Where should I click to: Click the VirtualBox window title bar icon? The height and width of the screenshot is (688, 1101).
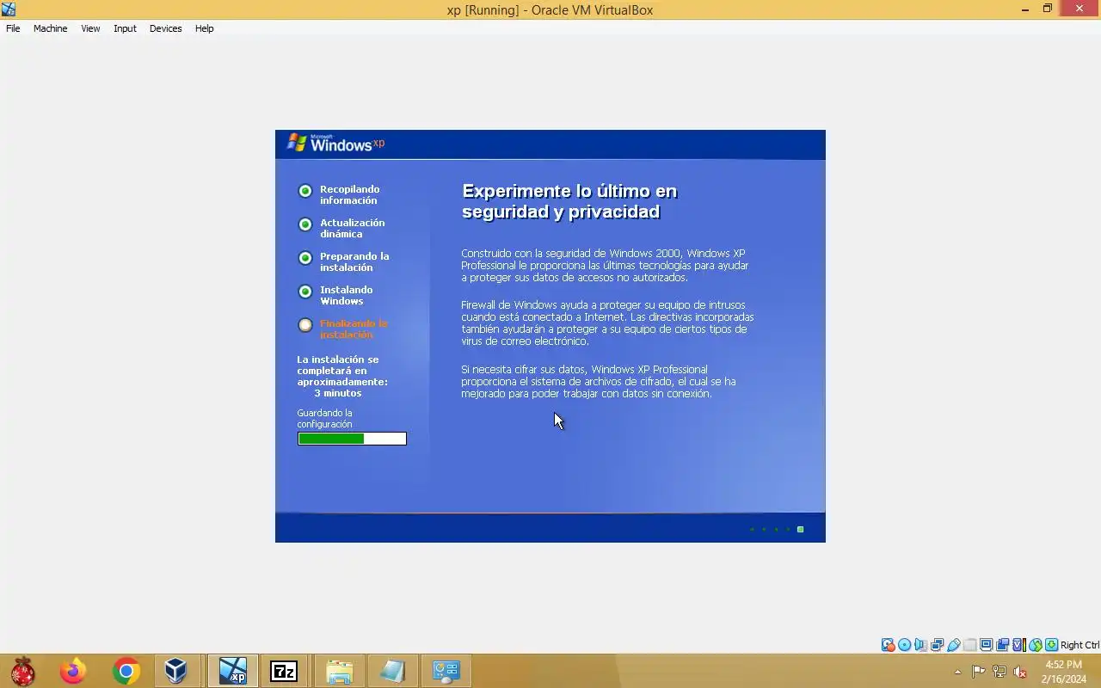pyautogui.click(x=9, y=9)
